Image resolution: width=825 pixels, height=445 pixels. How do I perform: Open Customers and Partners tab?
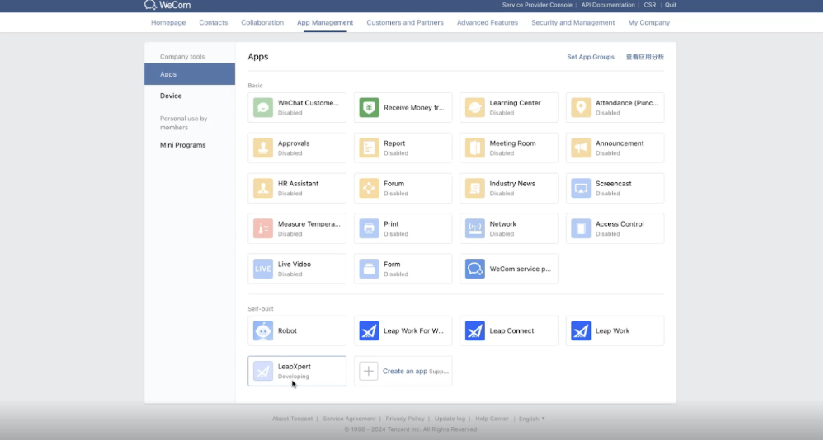pos(405,22)
